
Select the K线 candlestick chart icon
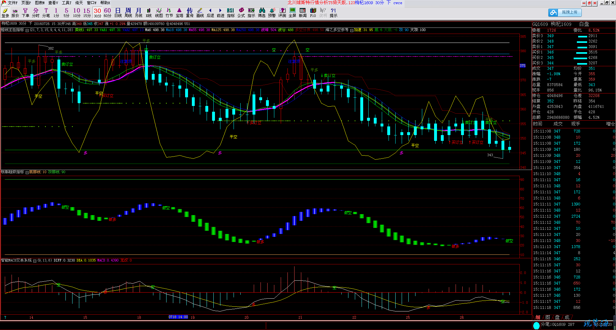pos(149,12)
